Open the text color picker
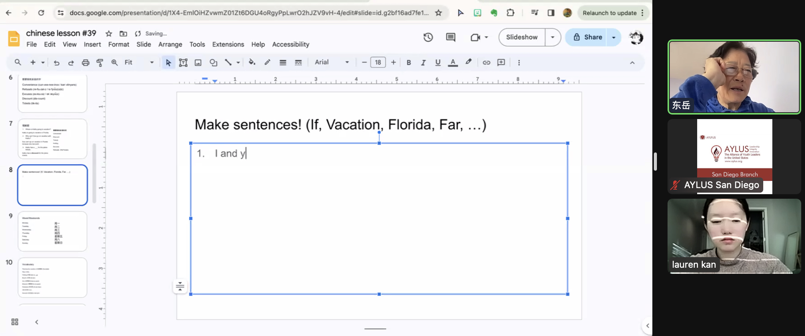 pyautogui.click(x=453, y=62)
